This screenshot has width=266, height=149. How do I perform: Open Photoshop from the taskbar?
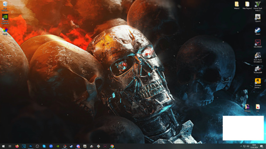[x=30, y=146]
